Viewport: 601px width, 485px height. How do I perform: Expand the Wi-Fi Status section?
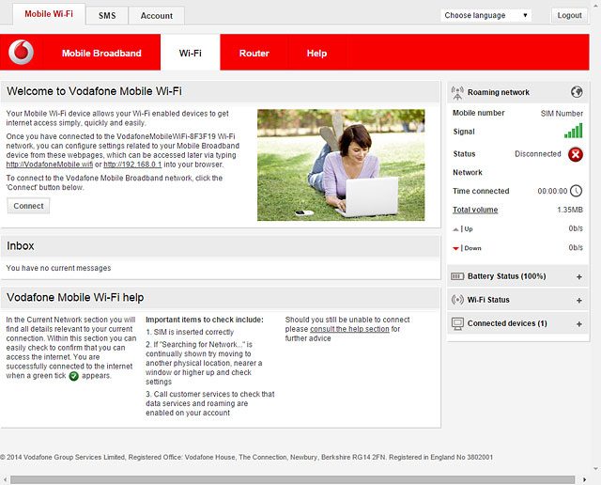[x=578, y=300]
